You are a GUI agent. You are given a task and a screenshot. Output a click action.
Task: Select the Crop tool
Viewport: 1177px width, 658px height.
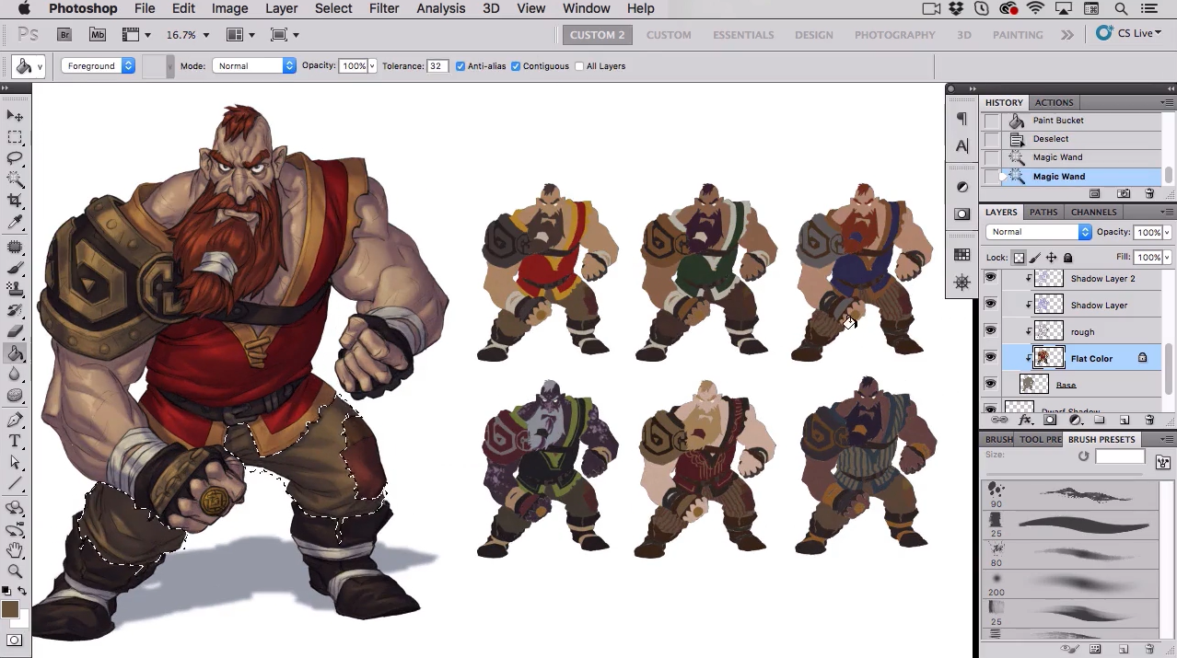[x=15, y=201]
